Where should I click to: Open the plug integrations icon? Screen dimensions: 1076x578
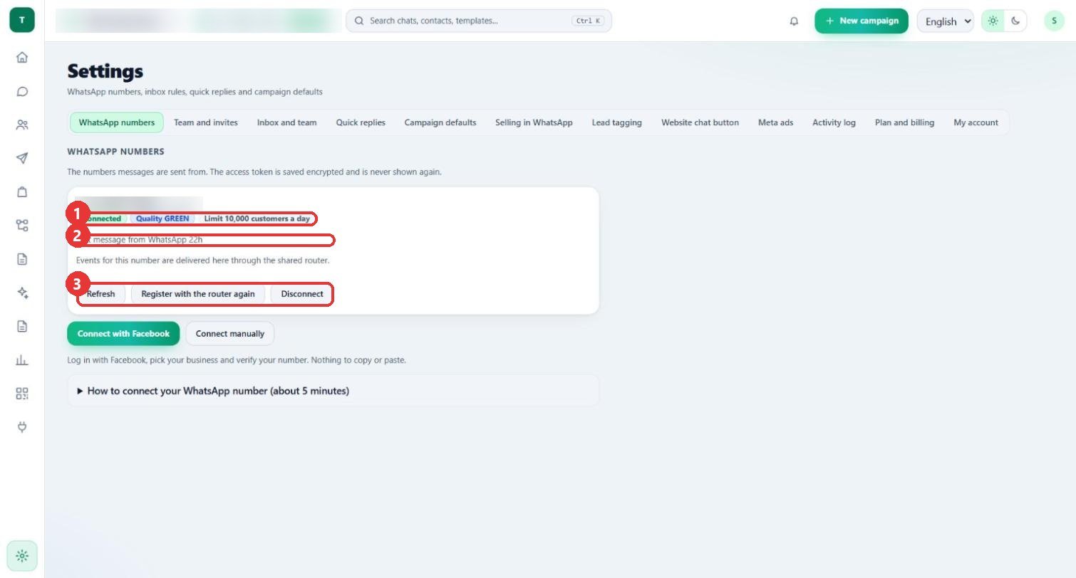(22, 427)
